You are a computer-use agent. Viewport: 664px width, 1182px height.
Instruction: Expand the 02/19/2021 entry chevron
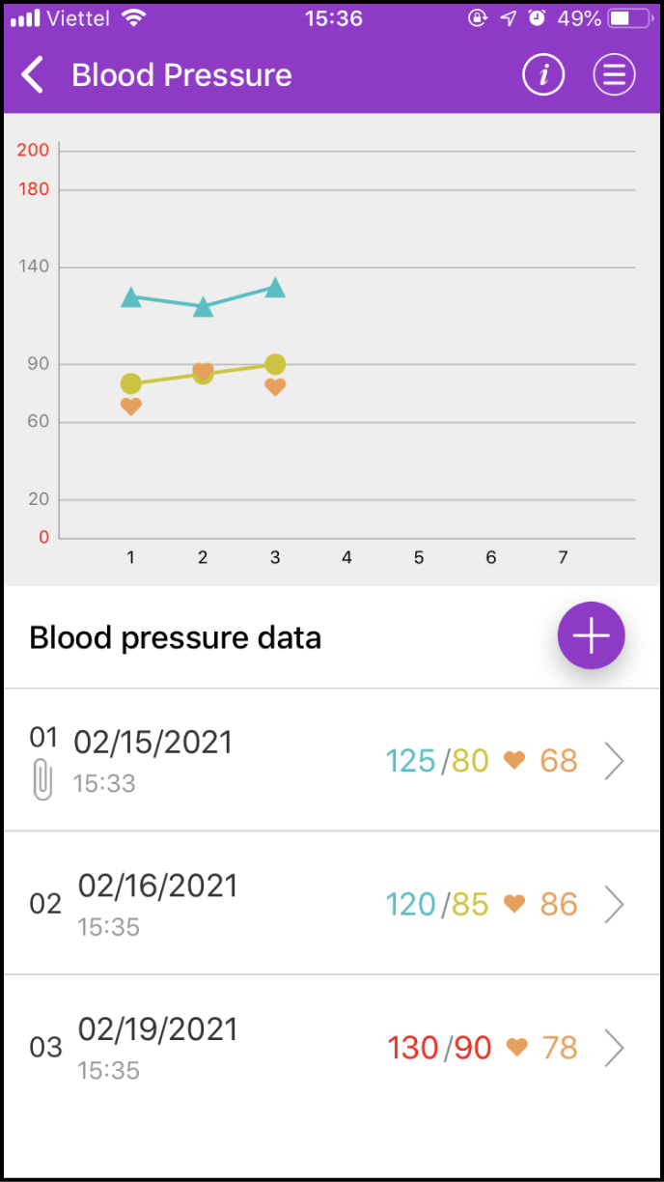(614, 1048)
